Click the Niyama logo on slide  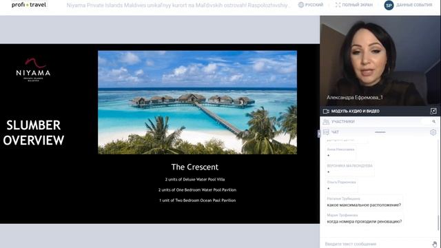coord(33,70)
